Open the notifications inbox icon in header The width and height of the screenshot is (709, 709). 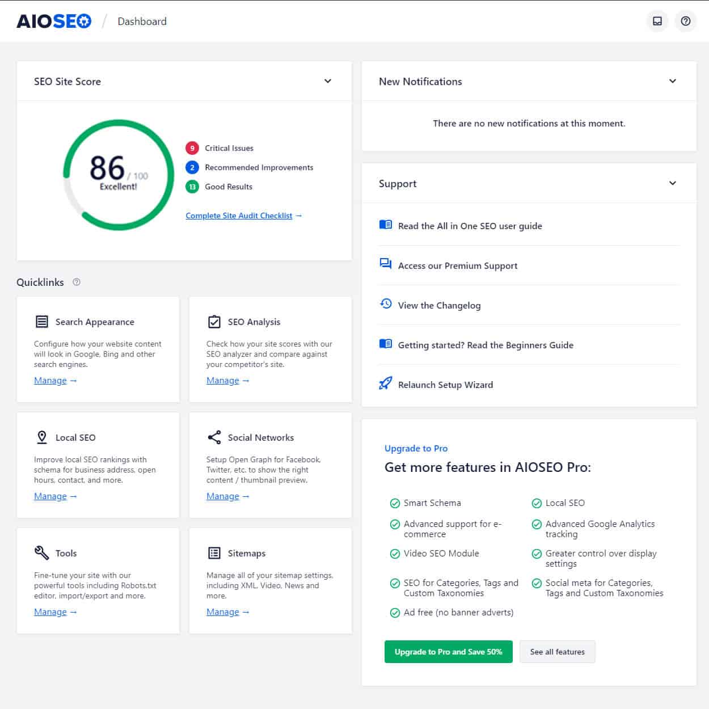657,21
